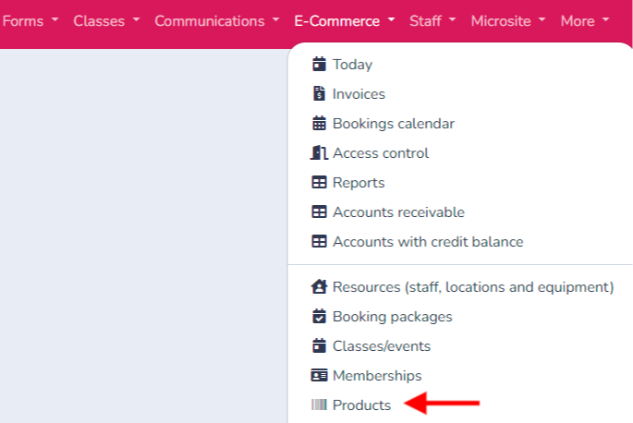Viewport: 633px width, 423px height.
Task: Click the Bookings calendar grid icon
Action: coord(319,123)
